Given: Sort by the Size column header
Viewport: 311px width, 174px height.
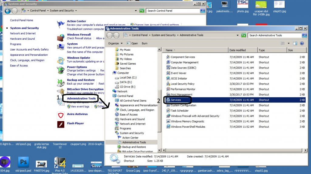Looking at the screenshot, I should 296,50.
